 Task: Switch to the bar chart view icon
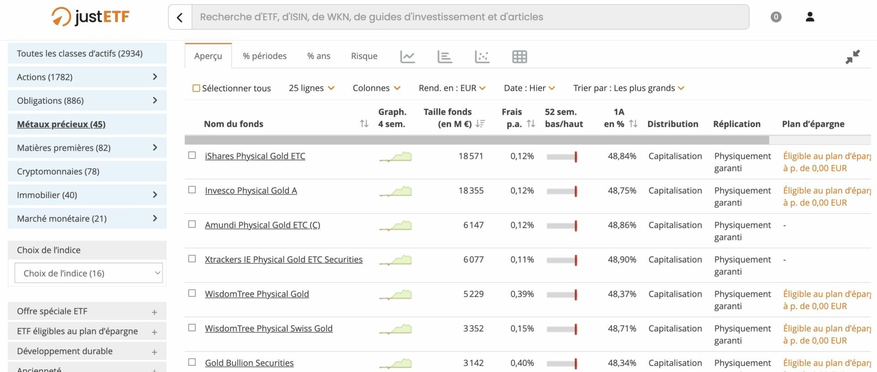pos(445,57)
